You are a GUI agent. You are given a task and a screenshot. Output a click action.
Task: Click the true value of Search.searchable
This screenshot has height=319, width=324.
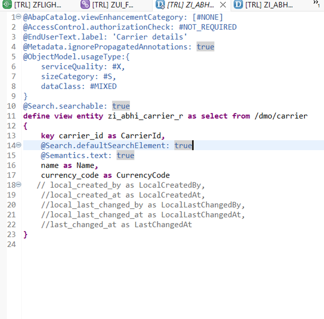121,106
